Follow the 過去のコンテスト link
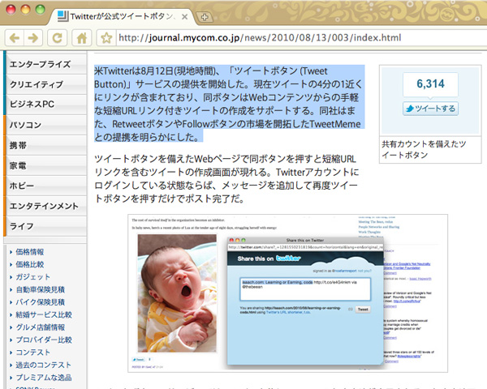Image resolution: width=487 pixels, height=389 pixels. [x=44, y=365]
